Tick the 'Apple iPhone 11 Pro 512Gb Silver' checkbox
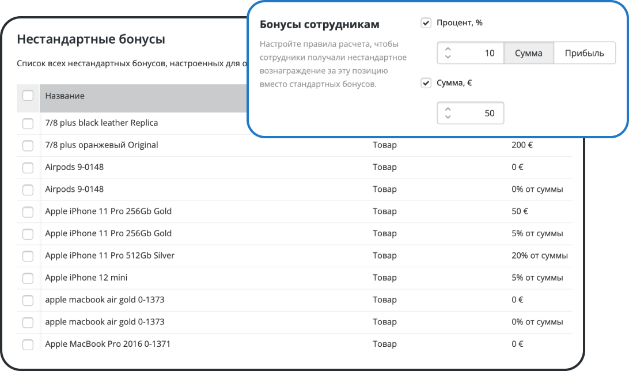The image size is (629, 371). coord(28,256)
